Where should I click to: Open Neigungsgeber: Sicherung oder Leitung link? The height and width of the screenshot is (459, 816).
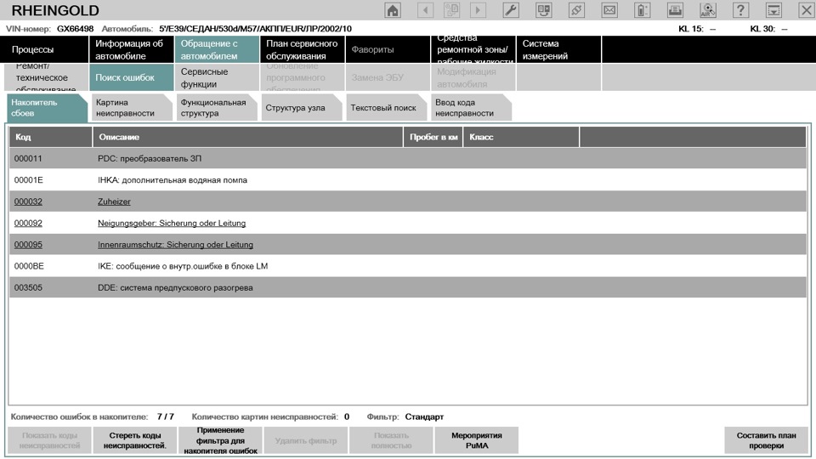coord(172,223)
